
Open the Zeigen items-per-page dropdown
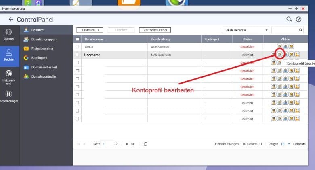click(285, 144)
